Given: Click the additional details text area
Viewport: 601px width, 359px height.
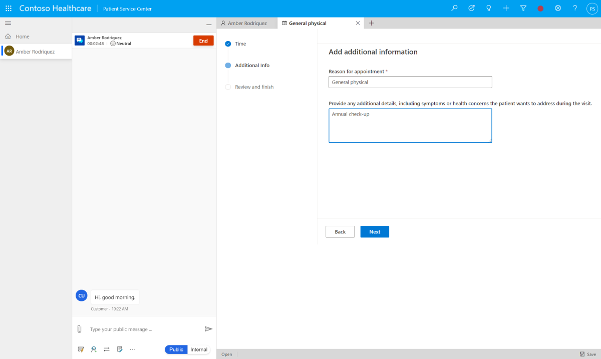Looking at the screenshot, I should point(410,126).
